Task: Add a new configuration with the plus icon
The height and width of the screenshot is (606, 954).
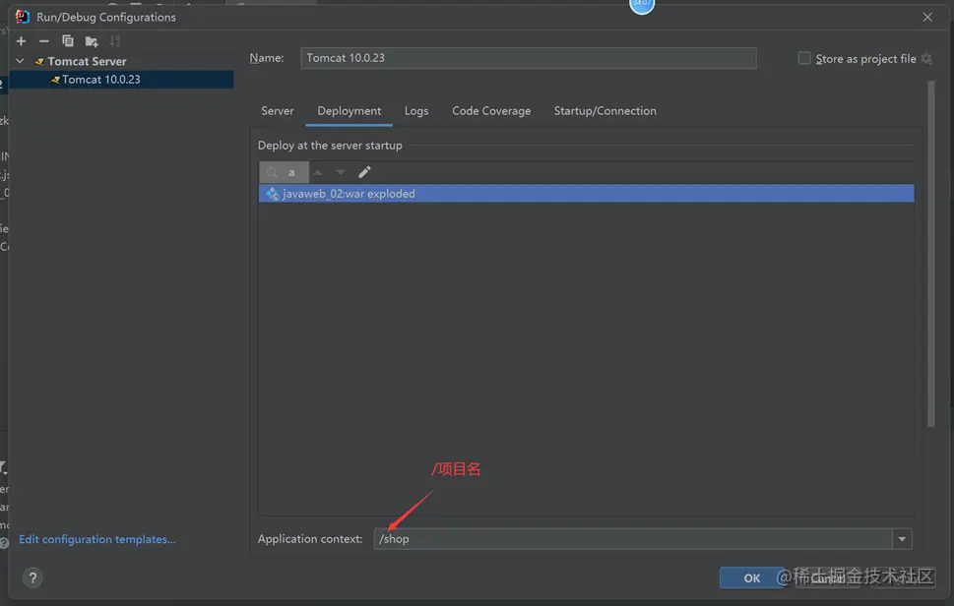Action: point(22,40)
